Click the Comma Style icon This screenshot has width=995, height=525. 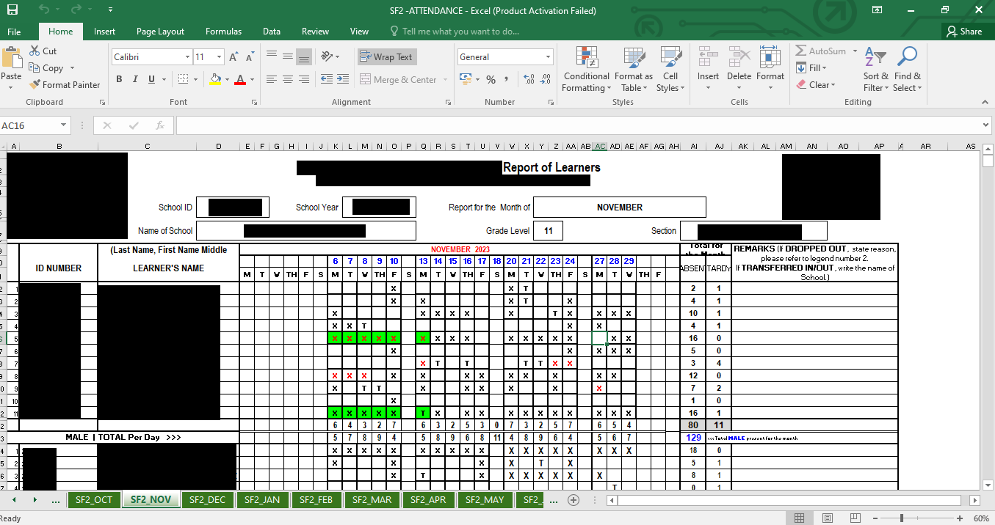point(507,79)
